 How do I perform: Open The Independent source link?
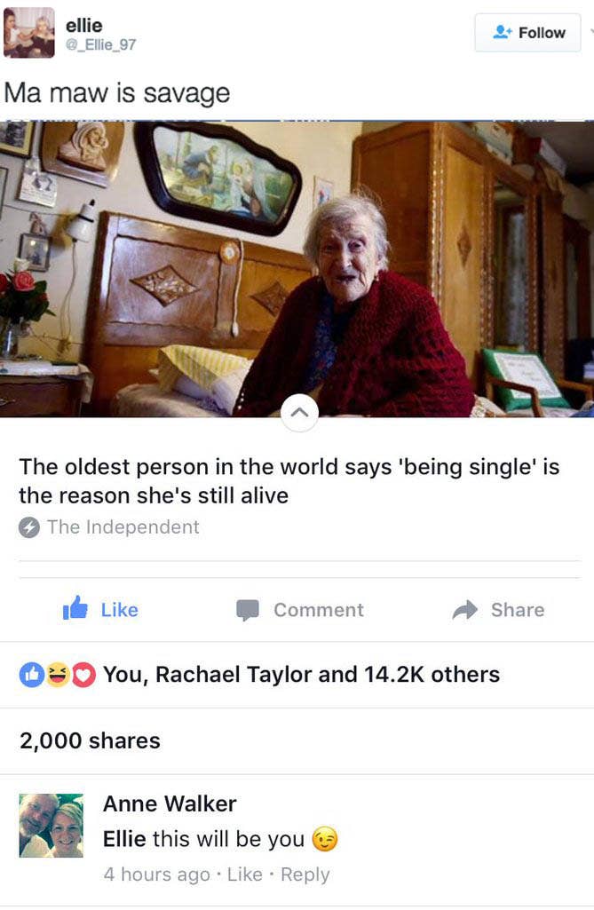[x=123, y=527]
